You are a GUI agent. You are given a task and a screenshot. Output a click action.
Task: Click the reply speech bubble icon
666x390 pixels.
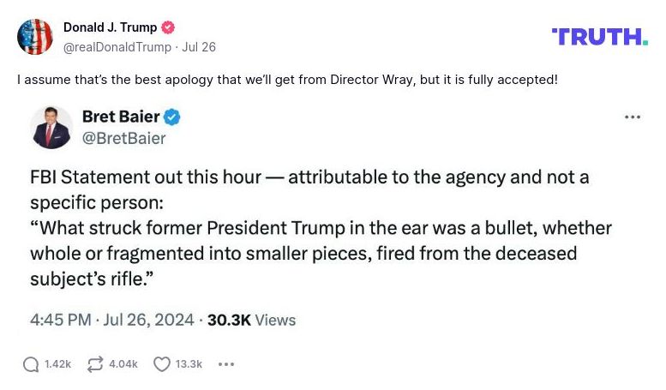pyautogui.click(x=31, y=364)
